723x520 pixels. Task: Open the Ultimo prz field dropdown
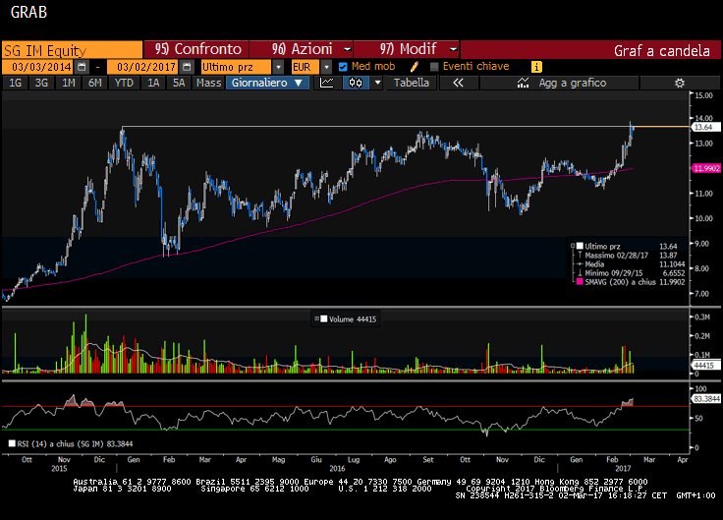point(279,66)
